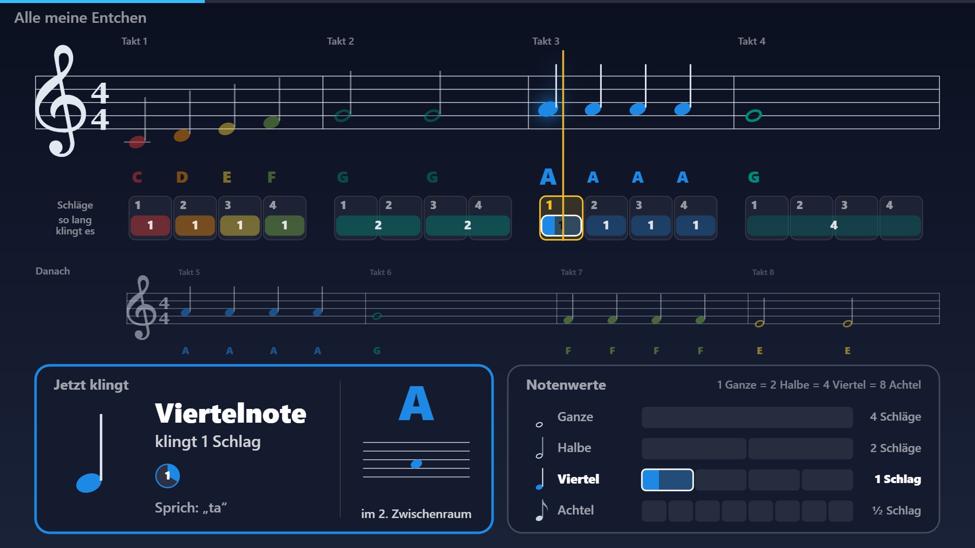Click the Notenwerte heading
Image resolution: width=975 pixels, height=548 pixels.
(x=566, y=385)
